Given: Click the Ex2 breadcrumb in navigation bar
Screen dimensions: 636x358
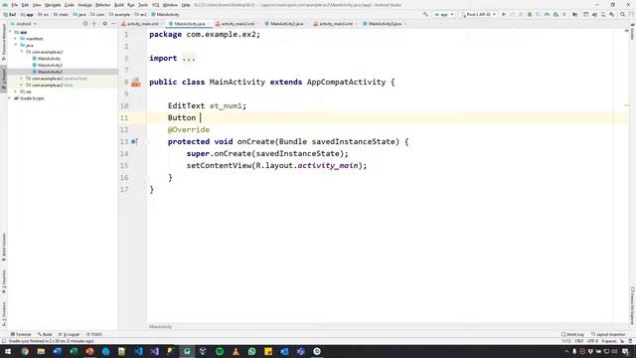Looking at the screenshot, I should [x=10, y=14].
